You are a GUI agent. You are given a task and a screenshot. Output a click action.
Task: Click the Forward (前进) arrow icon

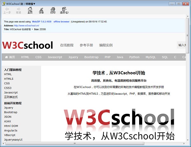(x=18, y=10)
